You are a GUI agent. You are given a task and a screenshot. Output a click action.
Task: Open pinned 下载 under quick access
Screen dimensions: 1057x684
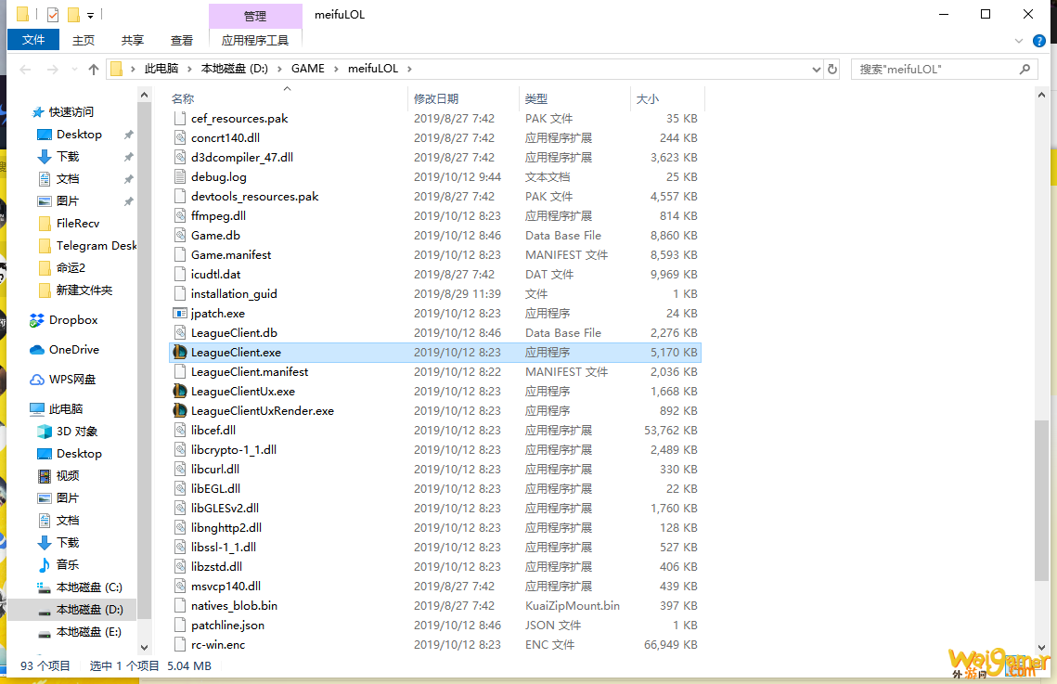(x=68, y=156)
